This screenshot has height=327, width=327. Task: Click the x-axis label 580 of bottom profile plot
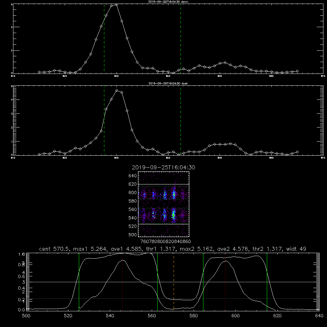(194, 316)
